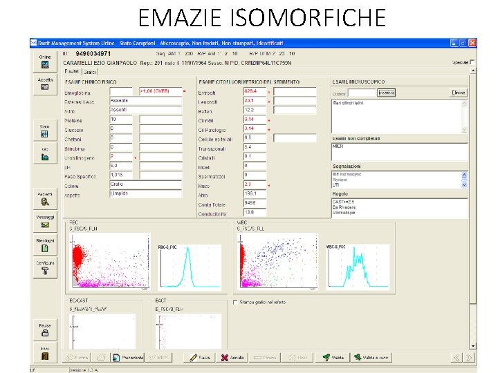
Task: Click the Proteine value field
Action: [x=121, y=119]
